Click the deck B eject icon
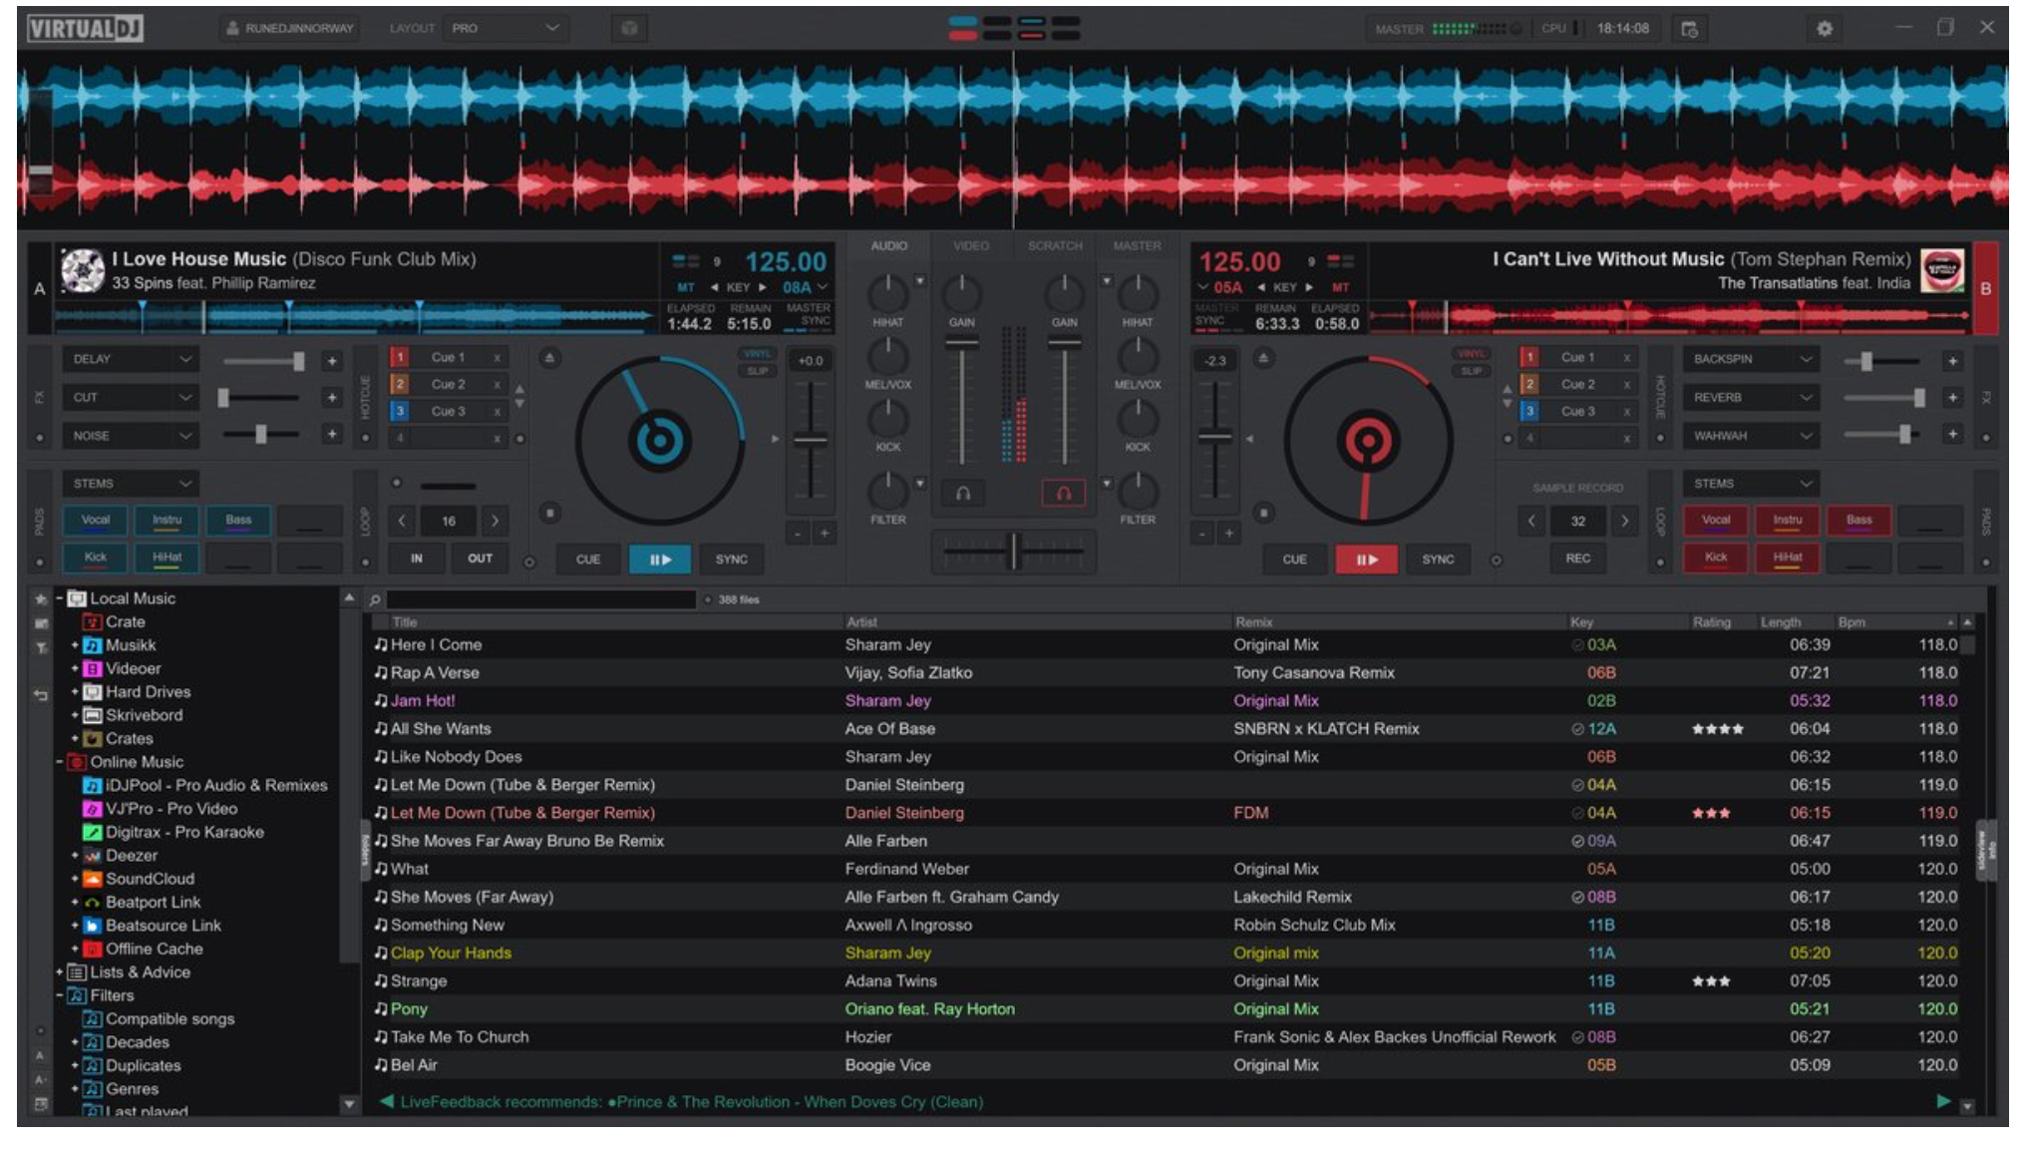Screen dimensions: 2030x1149 pyautogui.click(x=1263, y=357)
